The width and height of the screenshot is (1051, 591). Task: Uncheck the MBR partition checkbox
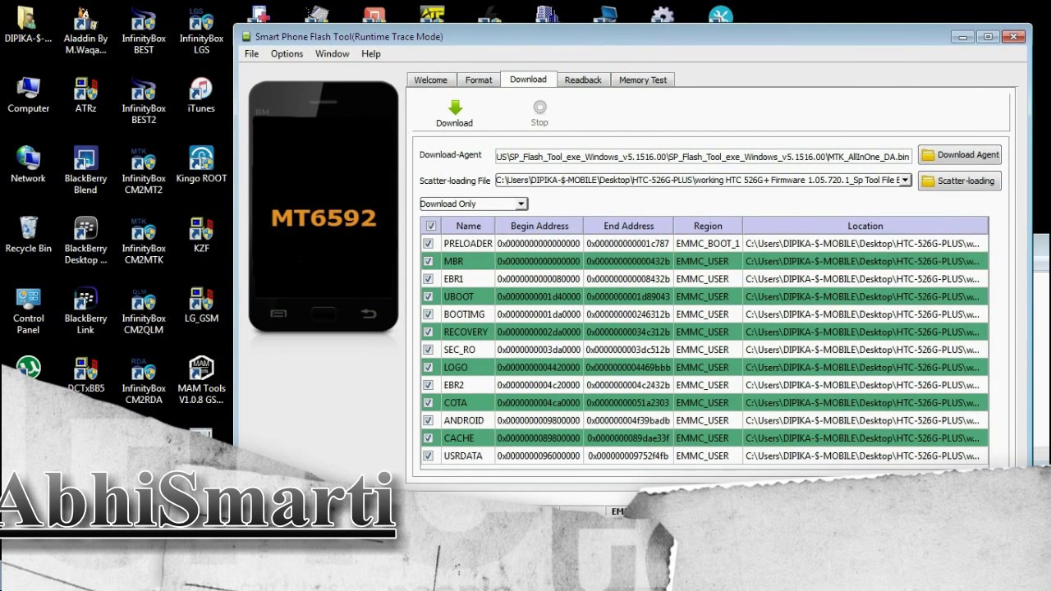tap(428, 262)
